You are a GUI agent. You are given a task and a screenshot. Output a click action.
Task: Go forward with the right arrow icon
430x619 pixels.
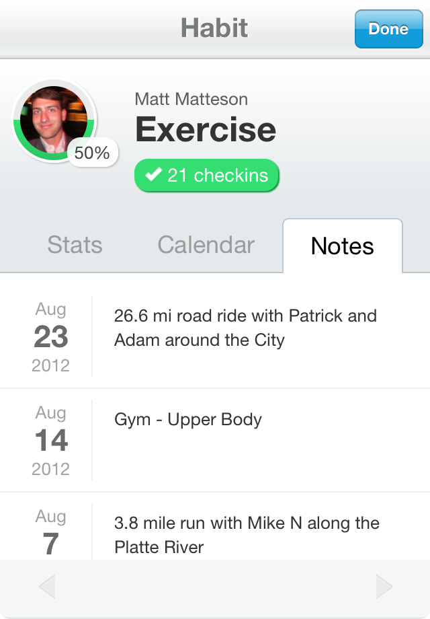(x=384, y=587)
